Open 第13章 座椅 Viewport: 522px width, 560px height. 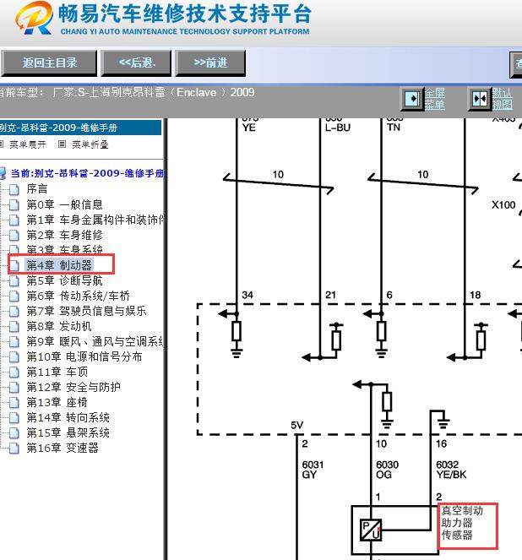point(57,403)
